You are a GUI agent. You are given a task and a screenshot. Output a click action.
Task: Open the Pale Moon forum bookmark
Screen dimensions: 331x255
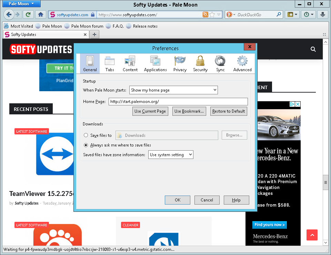tap(84, 26)
